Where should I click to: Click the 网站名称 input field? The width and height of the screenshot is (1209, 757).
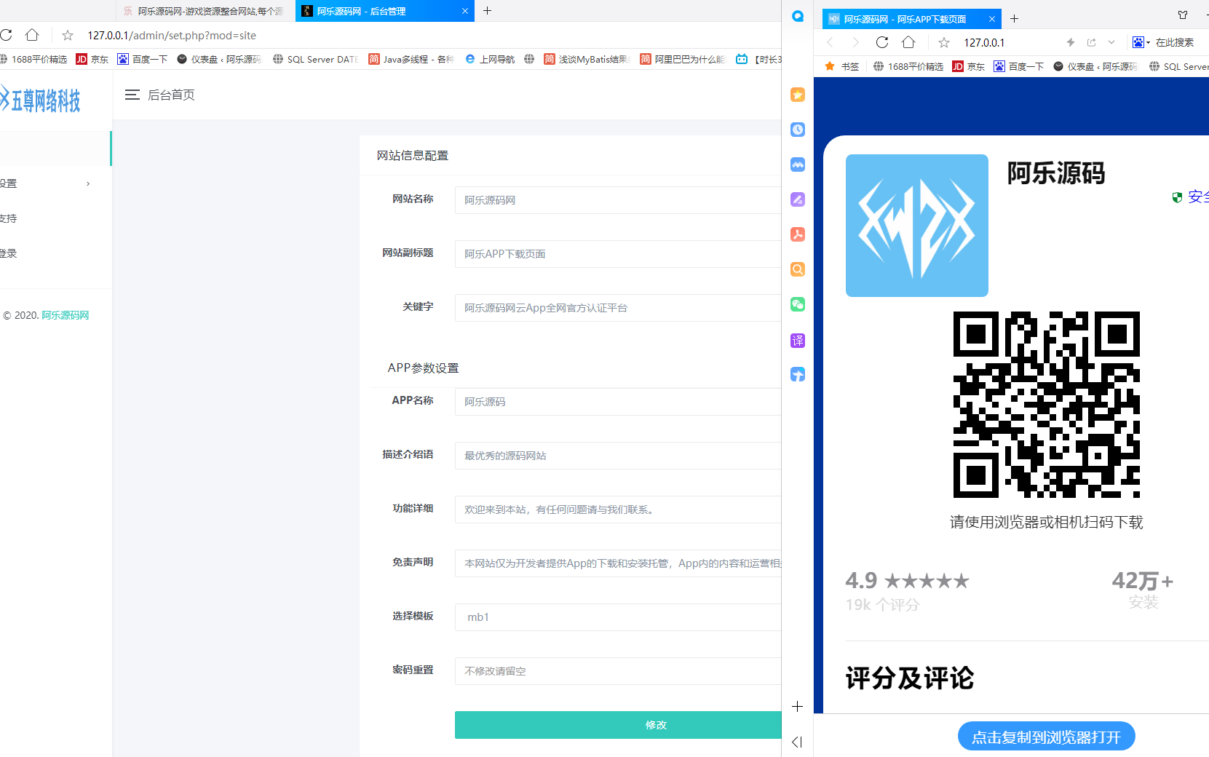tap(618, 200)
